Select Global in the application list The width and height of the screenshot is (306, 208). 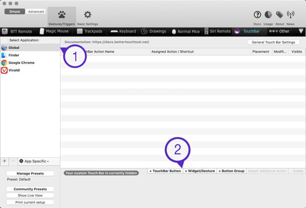[x=30, y=48]
